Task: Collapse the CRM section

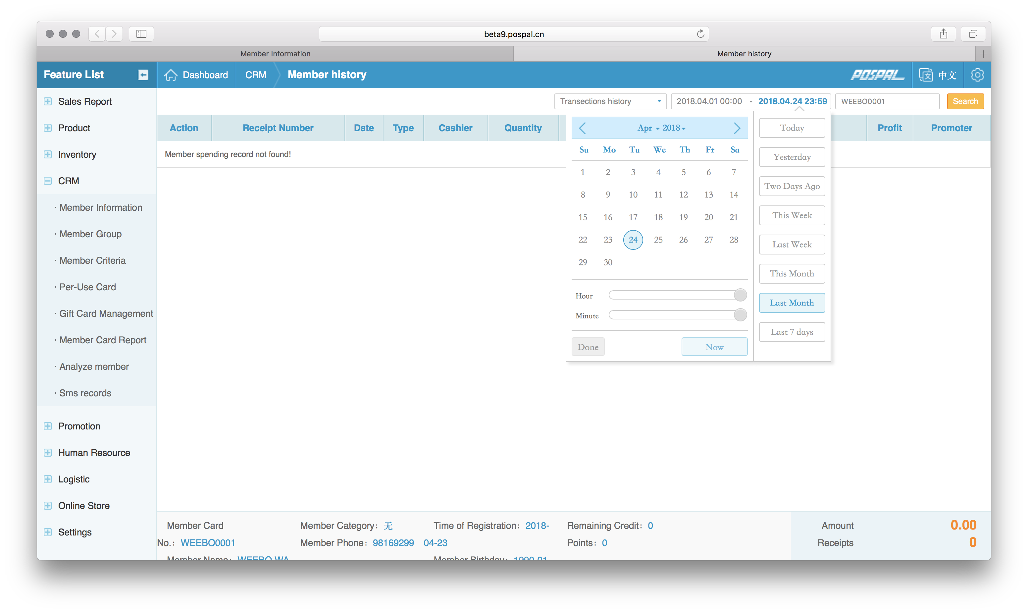Action: click(x=48, y=181)
